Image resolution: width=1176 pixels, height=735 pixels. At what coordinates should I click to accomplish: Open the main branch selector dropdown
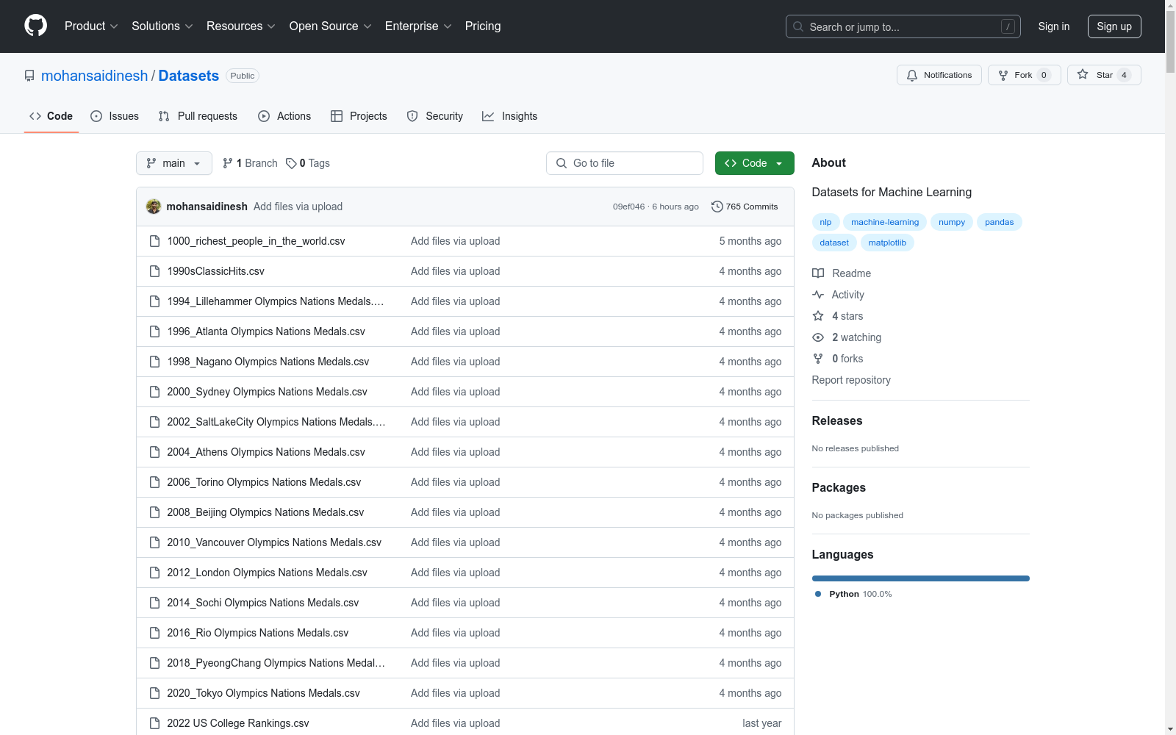[x=174, y=163]
